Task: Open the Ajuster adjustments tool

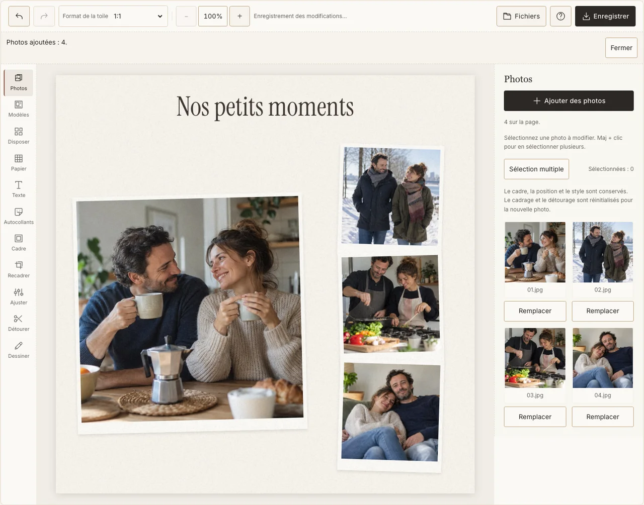Action: tap(19, 296)
